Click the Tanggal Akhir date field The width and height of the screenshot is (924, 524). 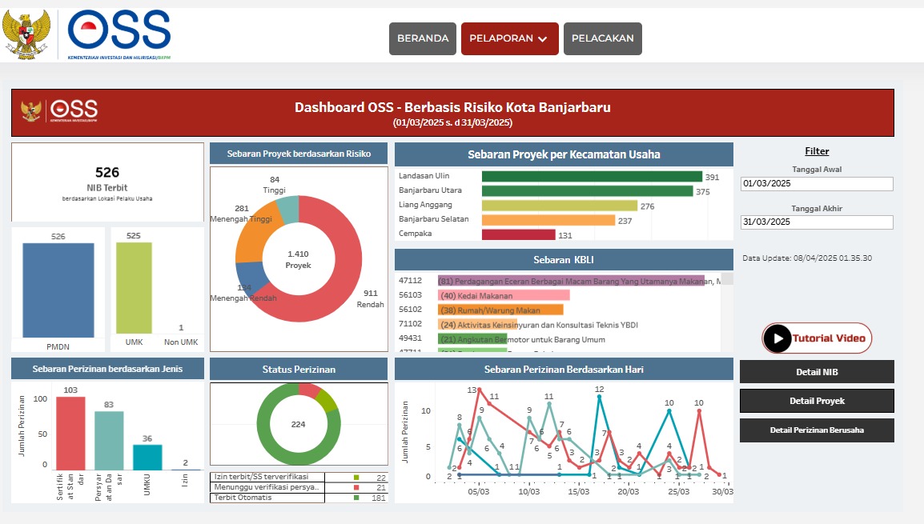pos(817,222)
